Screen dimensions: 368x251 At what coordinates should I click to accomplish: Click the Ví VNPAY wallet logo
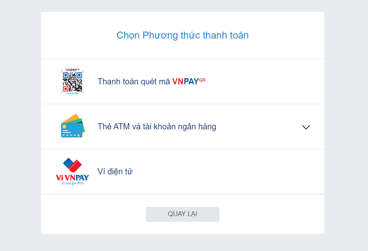pyautogui.click(x=72, y=172)
